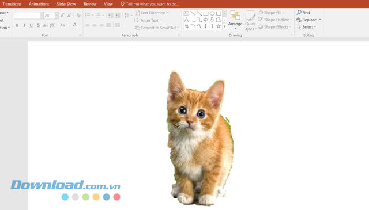
Task: Open the Transitions tab
Action: point(12,4)
